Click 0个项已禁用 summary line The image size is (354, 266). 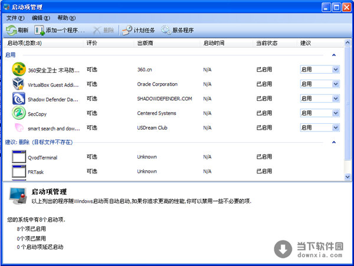coord(31,238)
